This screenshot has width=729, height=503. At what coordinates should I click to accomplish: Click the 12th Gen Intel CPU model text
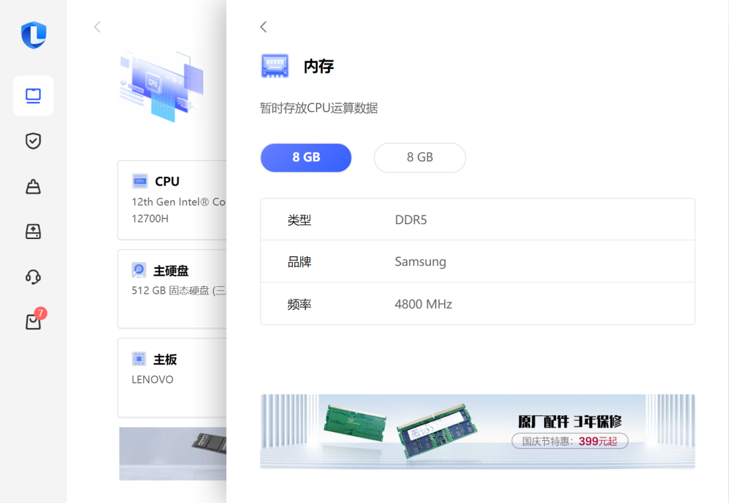[178, 210]
